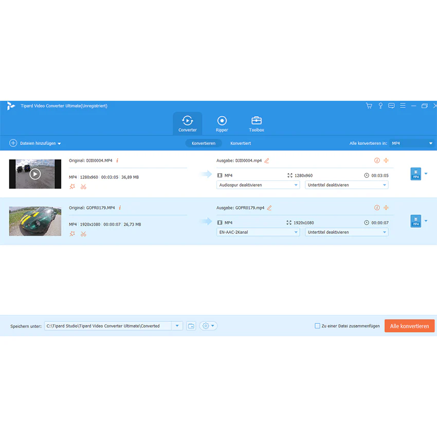Click Alle konvertieren button
437x437 pixels.
[409, 326]
